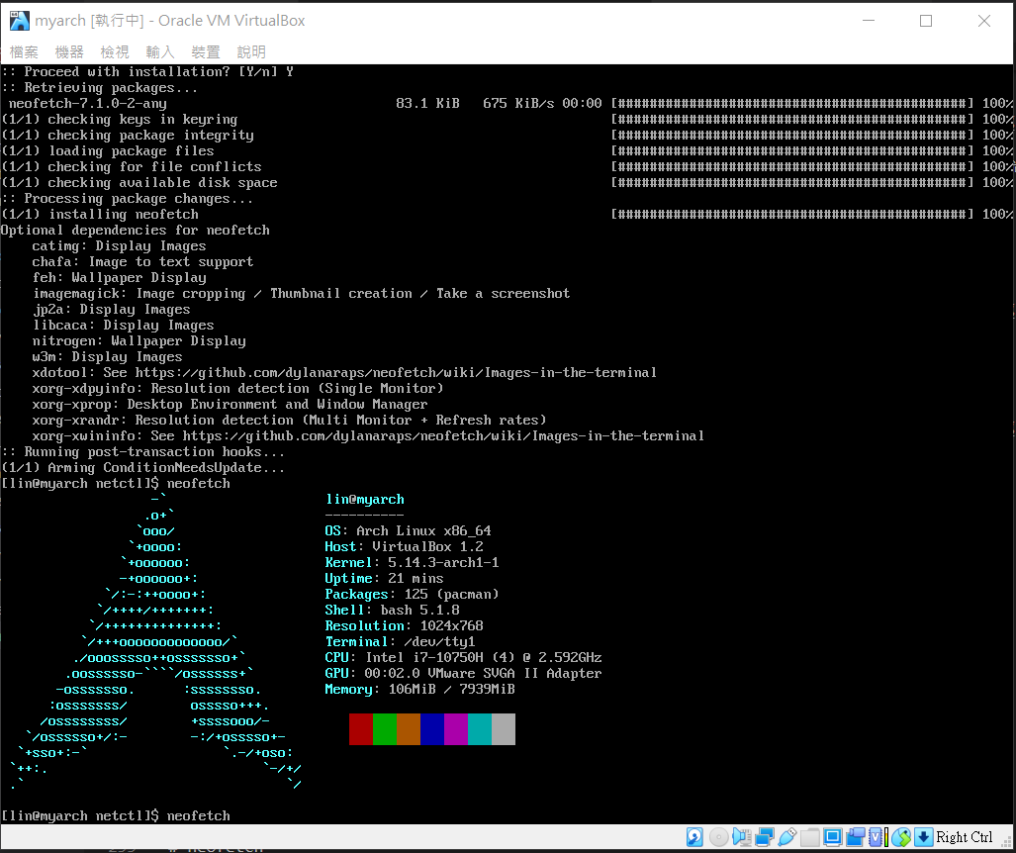Click the 'imagemagick: Image cropping' dependency line

302,294
